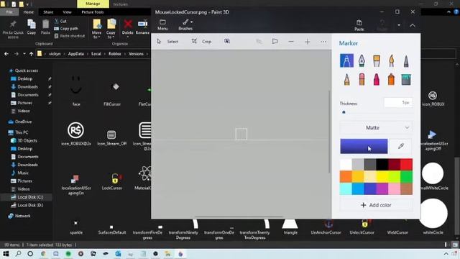Open Picture Tools tab in File Explorer
This screenshot has width=460, height=259.
[93, 12]
